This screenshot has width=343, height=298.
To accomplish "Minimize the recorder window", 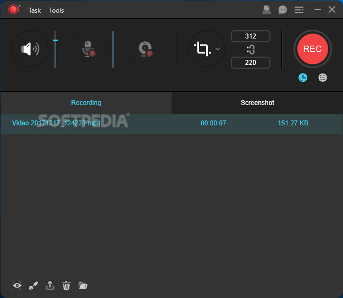I will pos(318,9).
